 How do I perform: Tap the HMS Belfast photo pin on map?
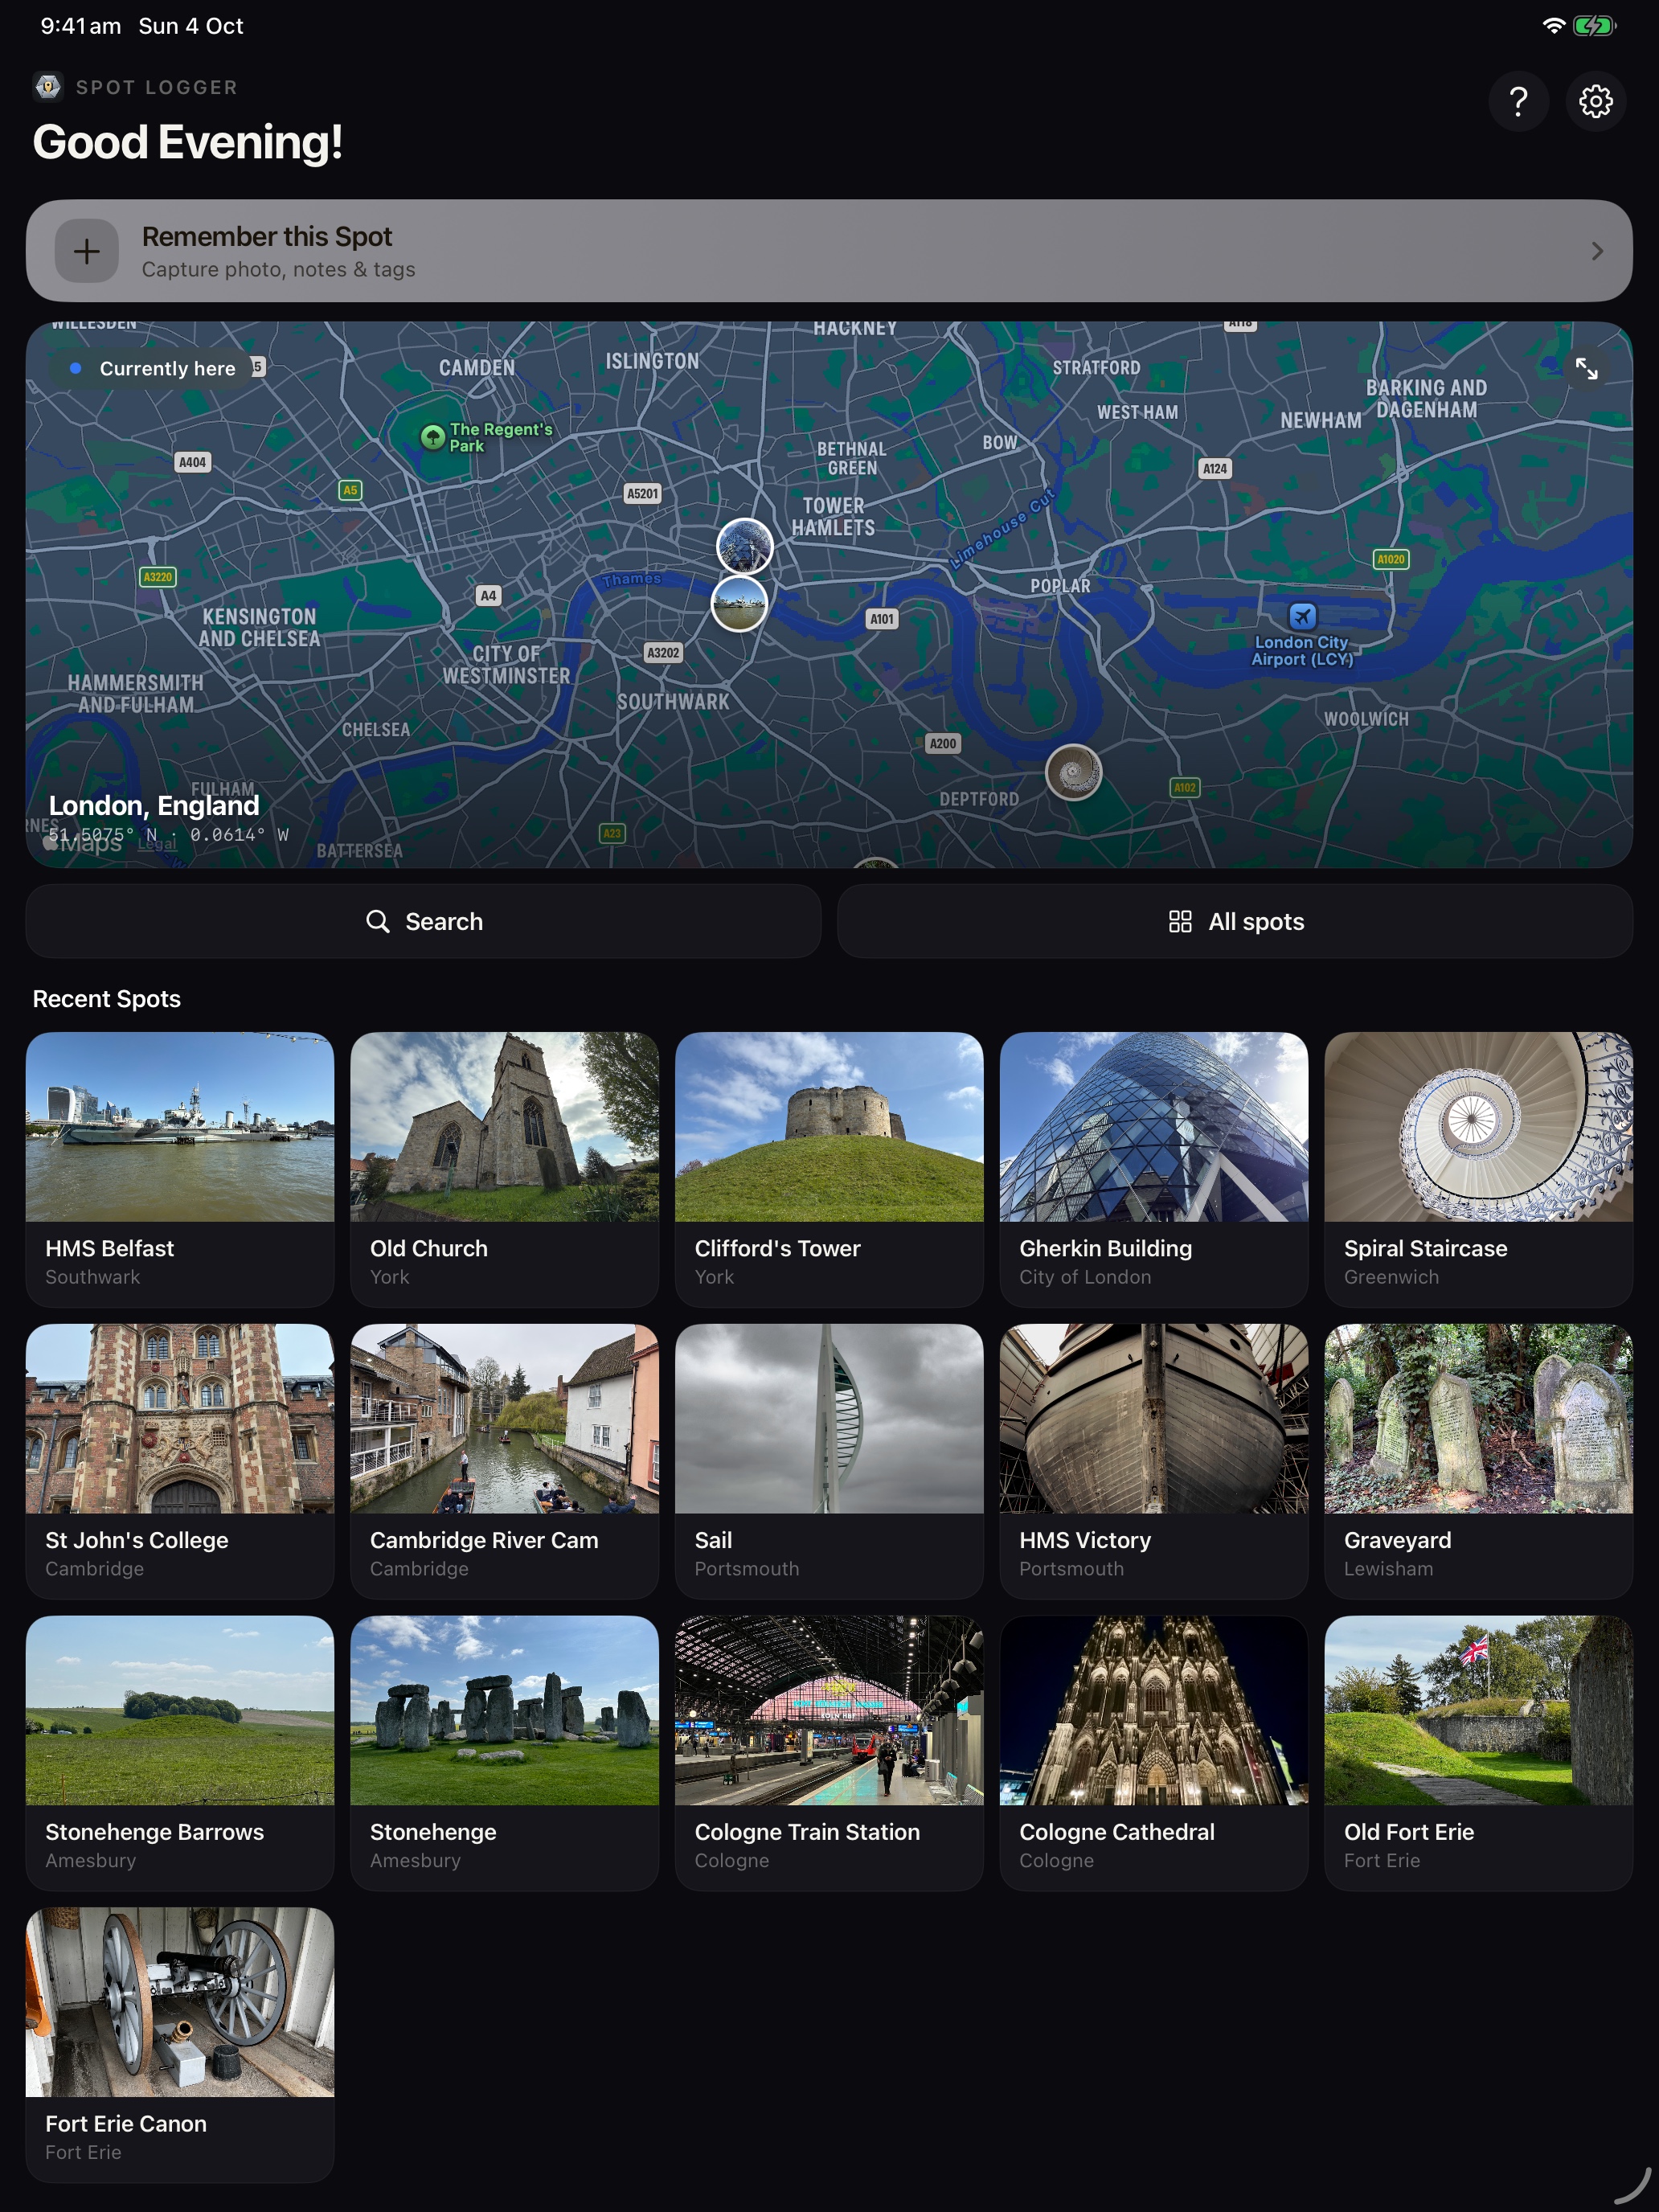click(x=739, y=603)
